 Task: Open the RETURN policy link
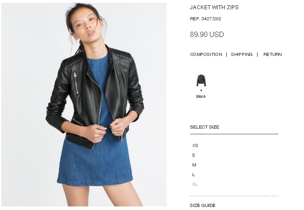[x=272, y=55]
